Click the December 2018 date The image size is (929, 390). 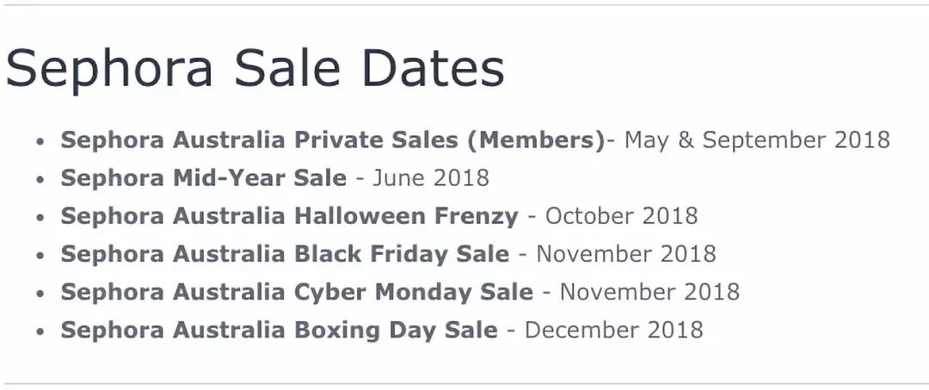pos(614,330)
